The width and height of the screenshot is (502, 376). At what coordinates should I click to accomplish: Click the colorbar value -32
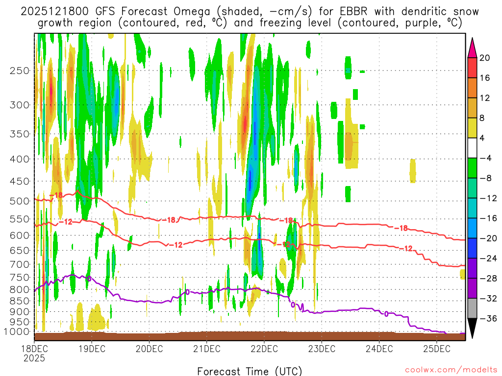[x=488, y=298]
